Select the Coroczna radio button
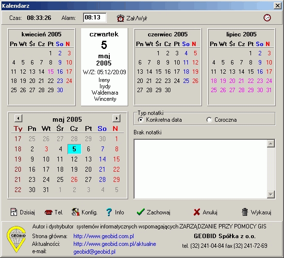This screenshot has height=258, width=284. [209, 120]
